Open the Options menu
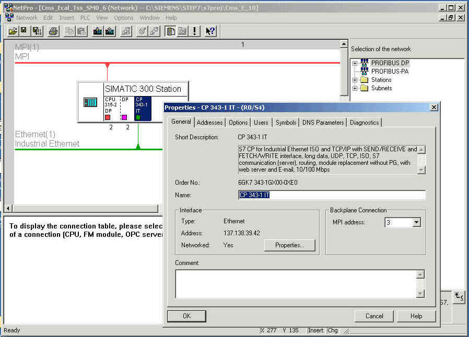 coord(124,18)
